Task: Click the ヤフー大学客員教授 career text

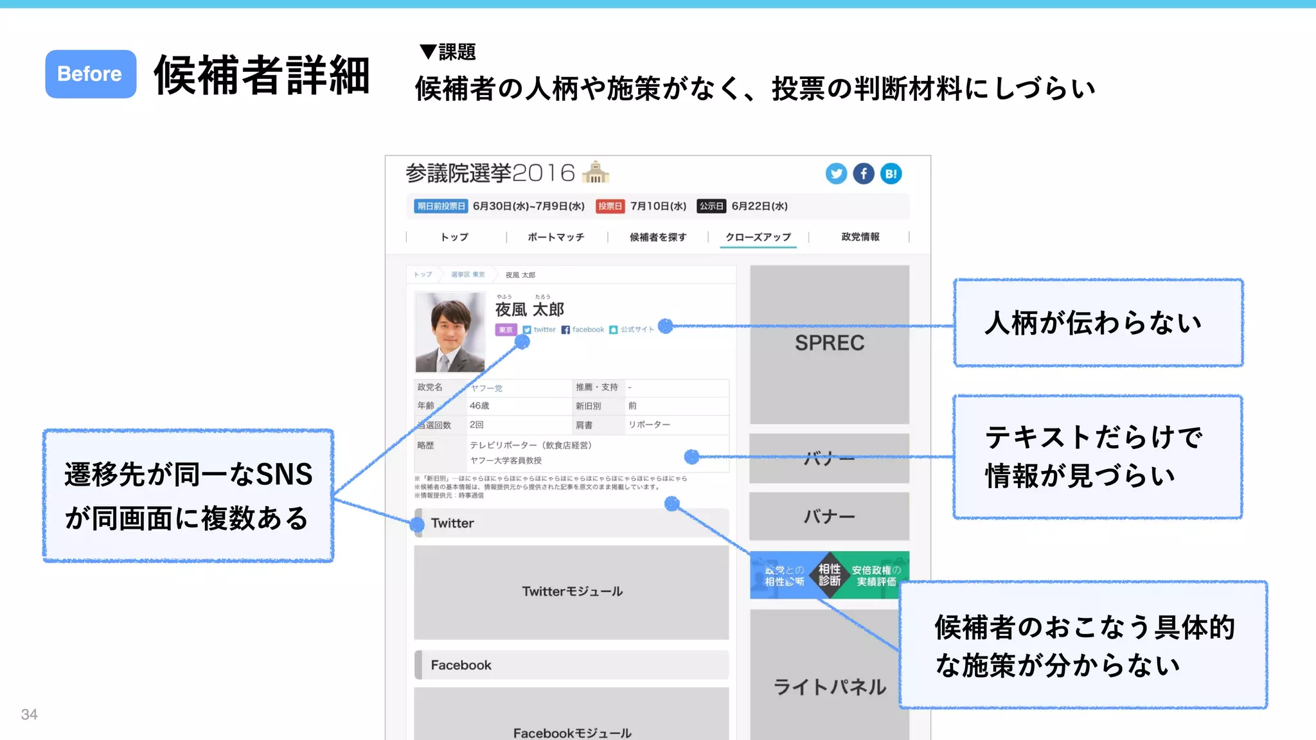Action: (506, 461)
